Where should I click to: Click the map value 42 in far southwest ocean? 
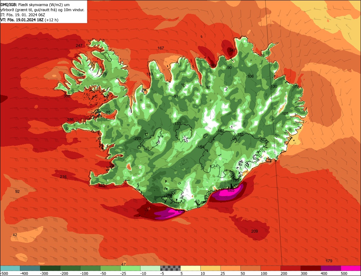pyautogui.click(x=15, y=235)
